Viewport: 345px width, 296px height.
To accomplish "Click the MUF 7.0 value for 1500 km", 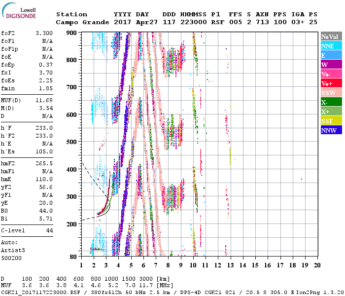I will coord(130,286).
